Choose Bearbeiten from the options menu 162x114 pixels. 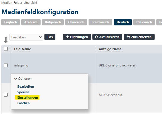26,87
